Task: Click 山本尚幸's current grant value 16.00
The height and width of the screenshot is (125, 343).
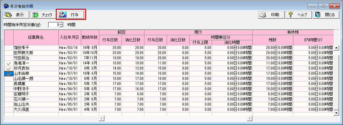Action: pos(155,74)
